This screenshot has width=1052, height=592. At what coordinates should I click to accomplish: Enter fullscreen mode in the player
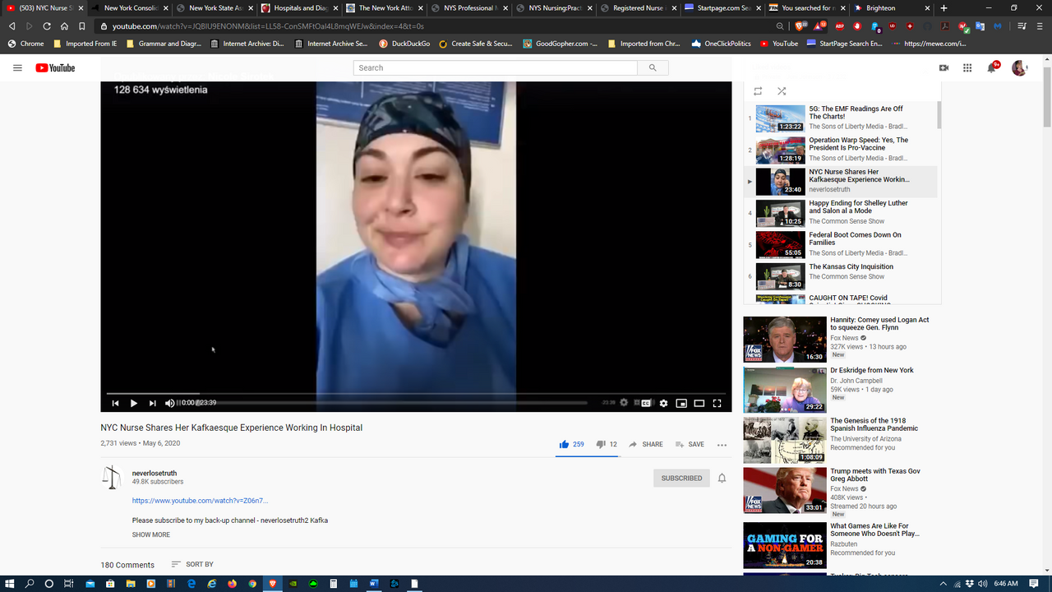pos(717,403)
